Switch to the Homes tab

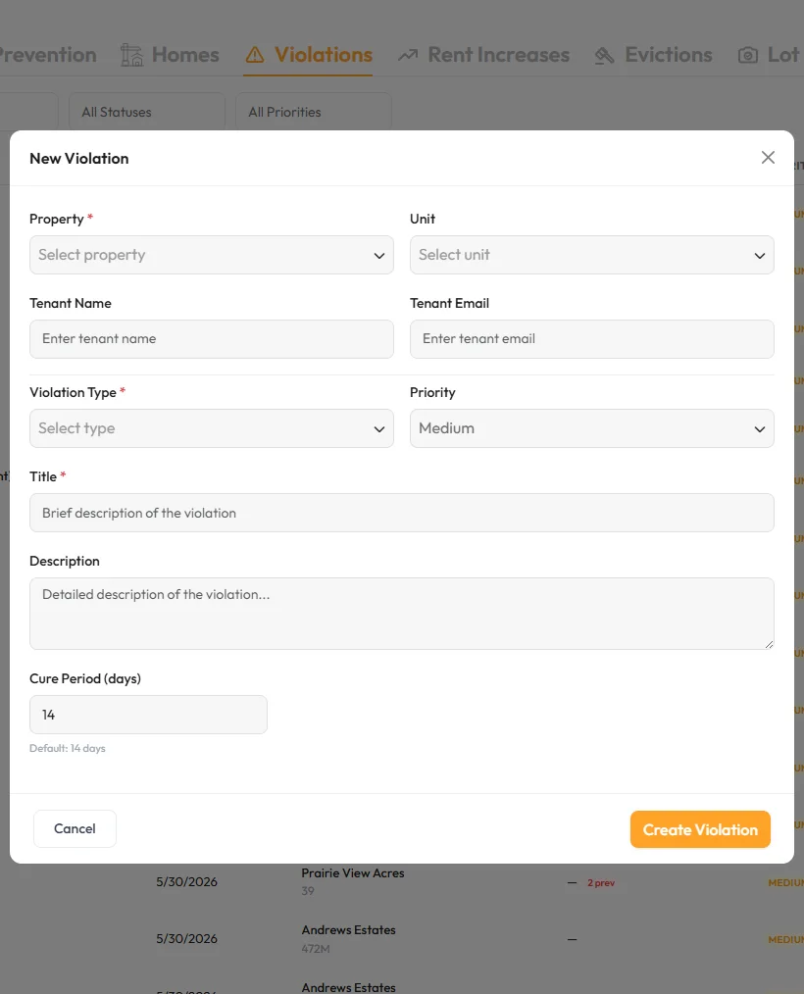click(170, 55)
